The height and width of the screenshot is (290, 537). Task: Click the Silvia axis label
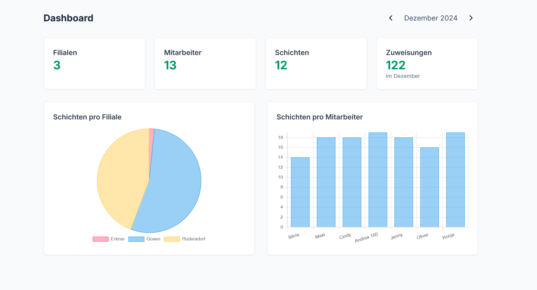(294, 236)
